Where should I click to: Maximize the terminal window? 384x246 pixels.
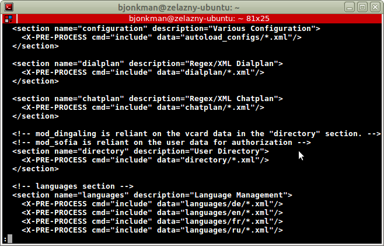tap(361, 7)
